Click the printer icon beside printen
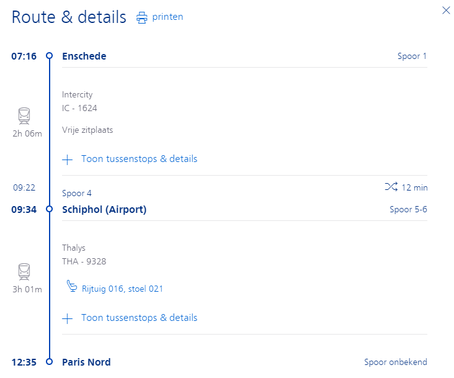The width and height of the screenshot is (454, 378). click(141, 17)
